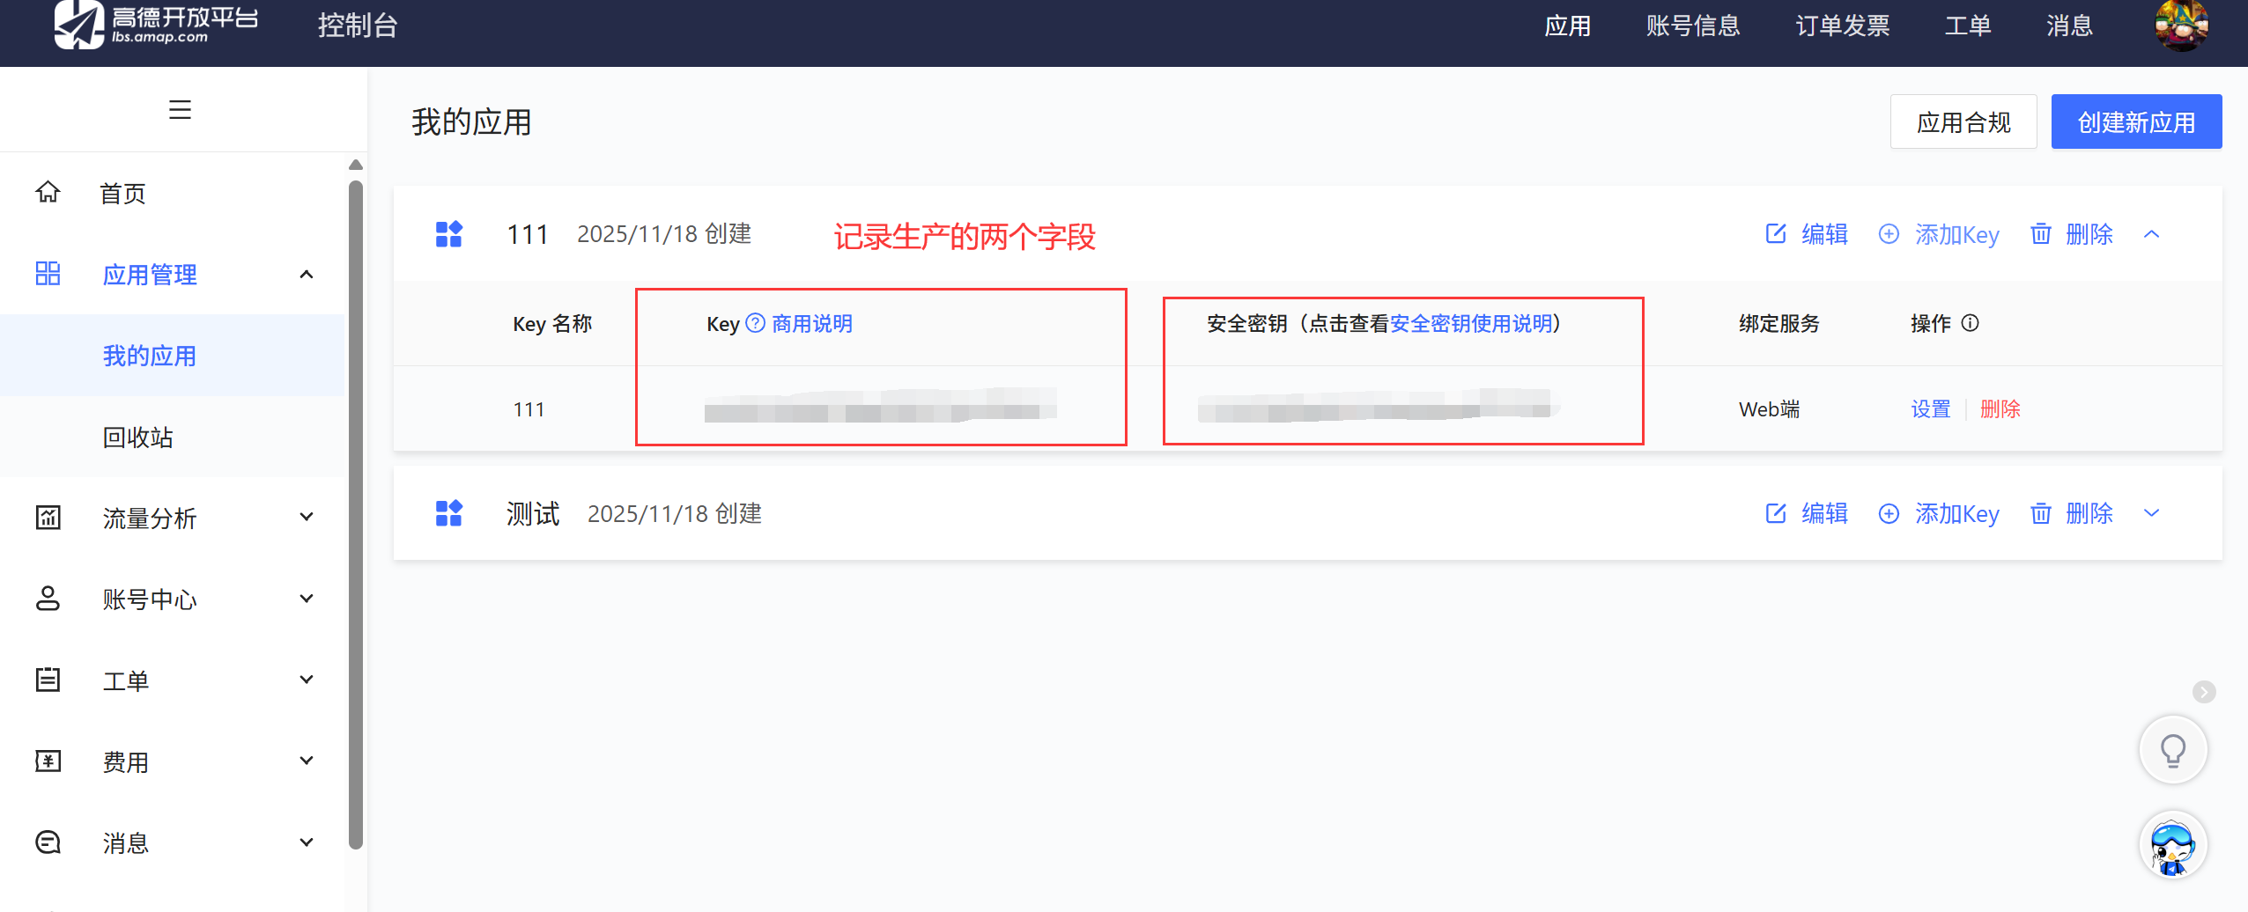Viewport: 2248px width, 912px height.
Task: Open 订单发票 in the top navigation
Action: pyautogui.click(x=1842, y=26)
